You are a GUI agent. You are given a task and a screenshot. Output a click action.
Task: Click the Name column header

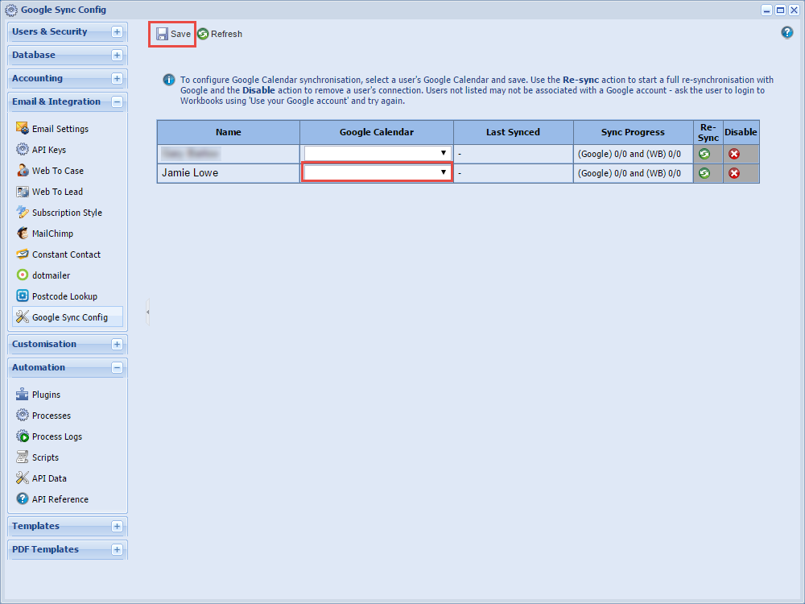[229, 132]
